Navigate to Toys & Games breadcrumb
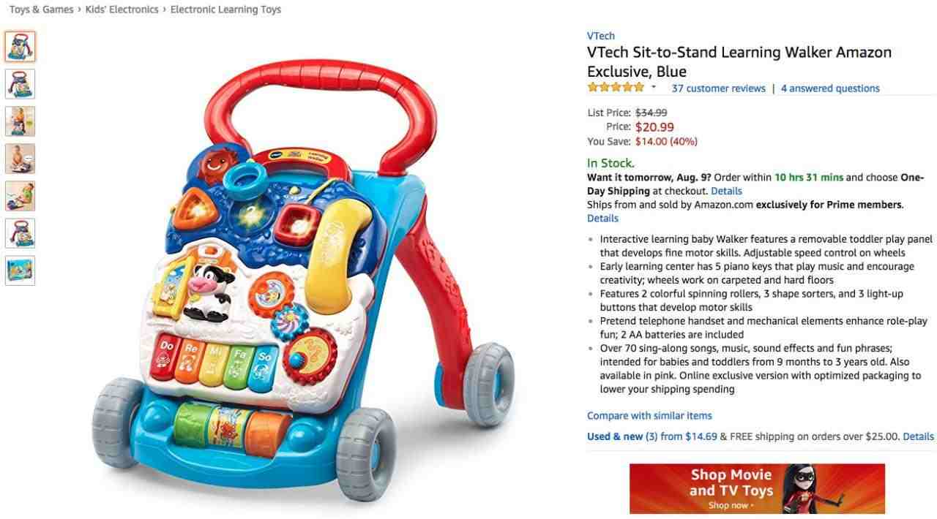Image resolution: width=937 pixels, height=519 pixels. [x=41, y=10]
